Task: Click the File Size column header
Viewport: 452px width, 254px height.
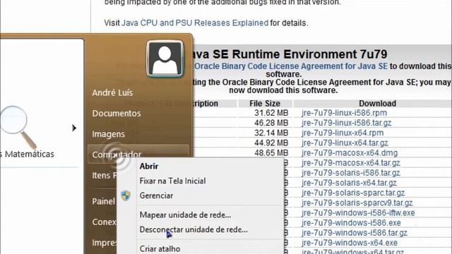Action: [265, 104]
